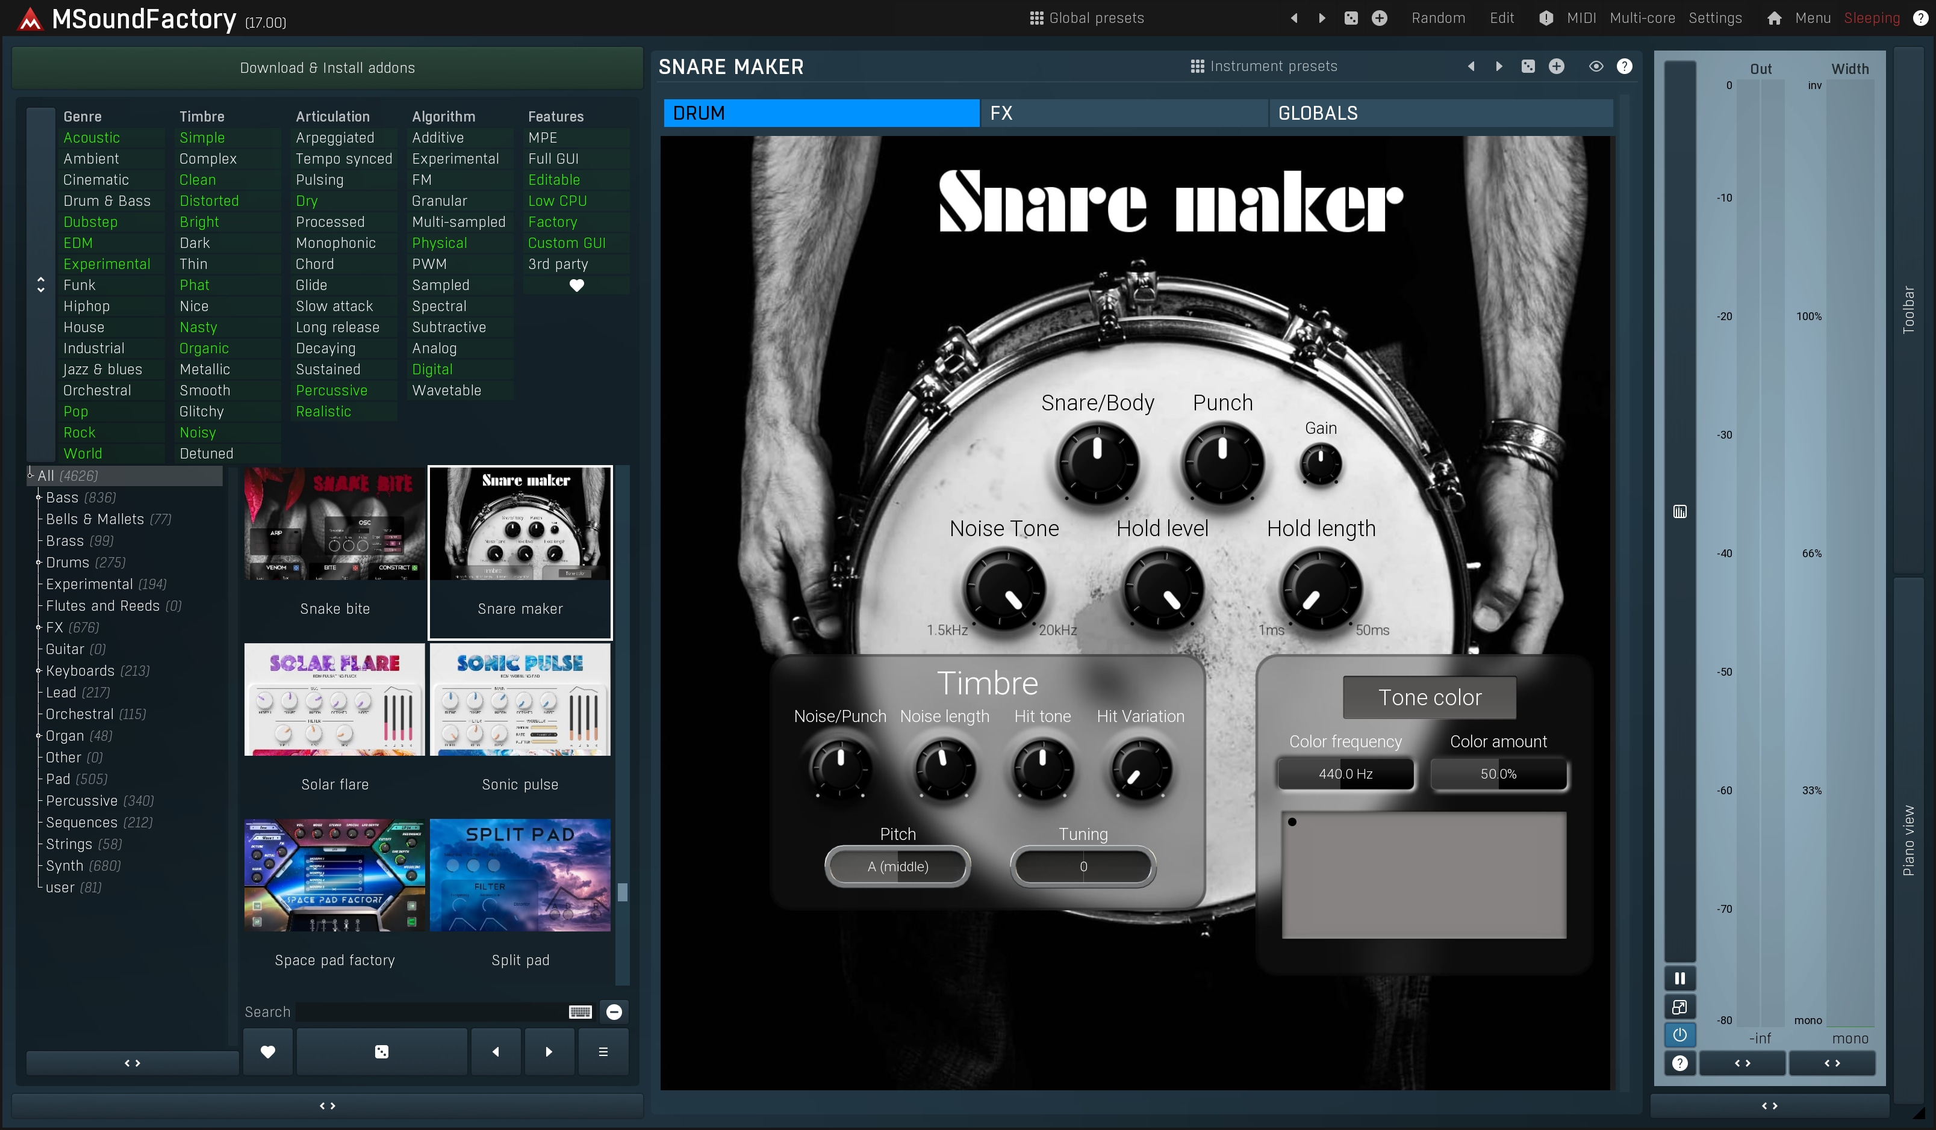Expand the Drums category in tree
Screen dimensions: 1936x1130
39,563
